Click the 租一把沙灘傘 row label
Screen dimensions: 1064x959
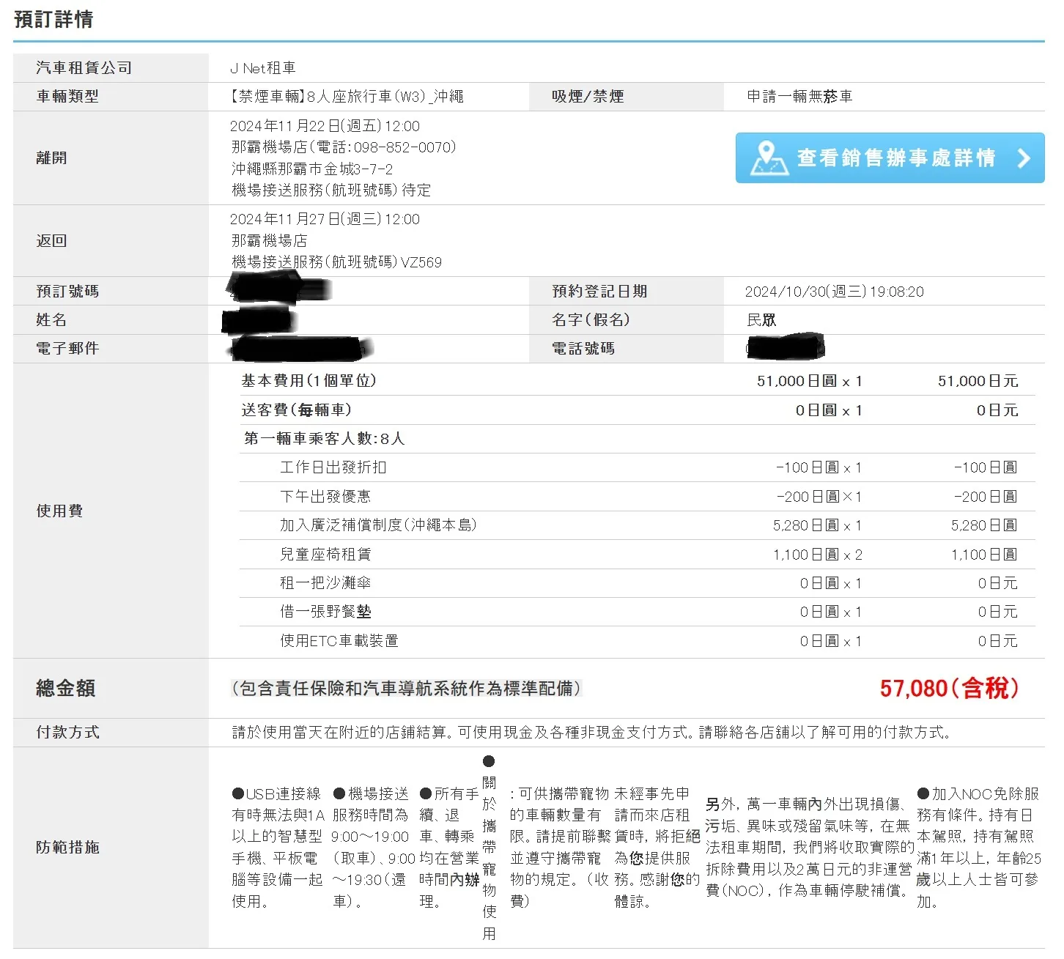coord(325,583)
